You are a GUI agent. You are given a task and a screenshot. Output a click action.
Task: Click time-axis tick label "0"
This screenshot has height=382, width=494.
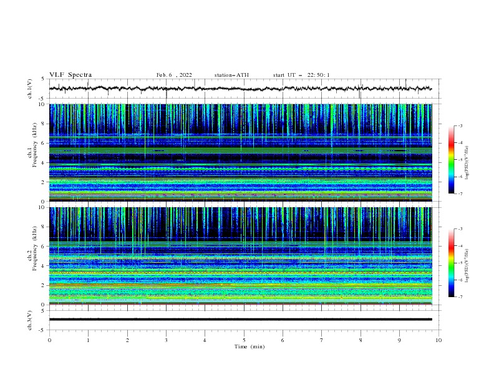click(49, 340)
